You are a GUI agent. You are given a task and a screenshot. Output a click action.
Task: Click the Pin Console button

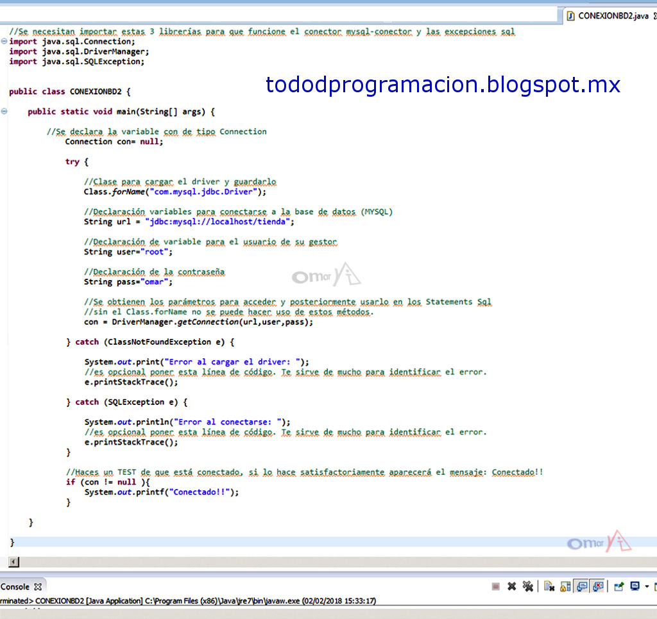tap(619, 586)
